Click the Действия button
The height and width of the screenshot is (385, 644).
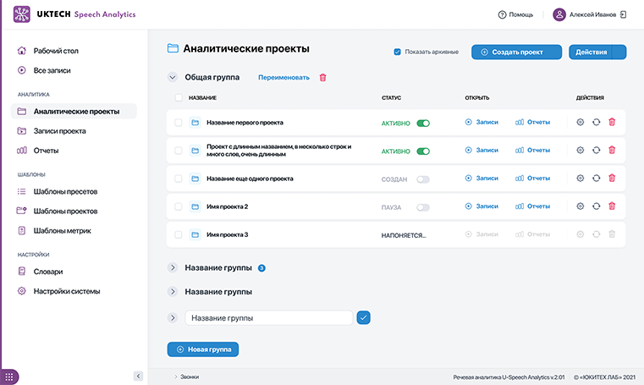pyautogui.click(x=591, y=52)
